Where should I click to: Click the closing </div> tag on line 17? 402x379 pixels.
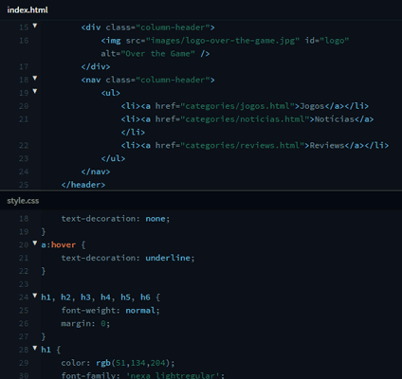tap(96, 67)
